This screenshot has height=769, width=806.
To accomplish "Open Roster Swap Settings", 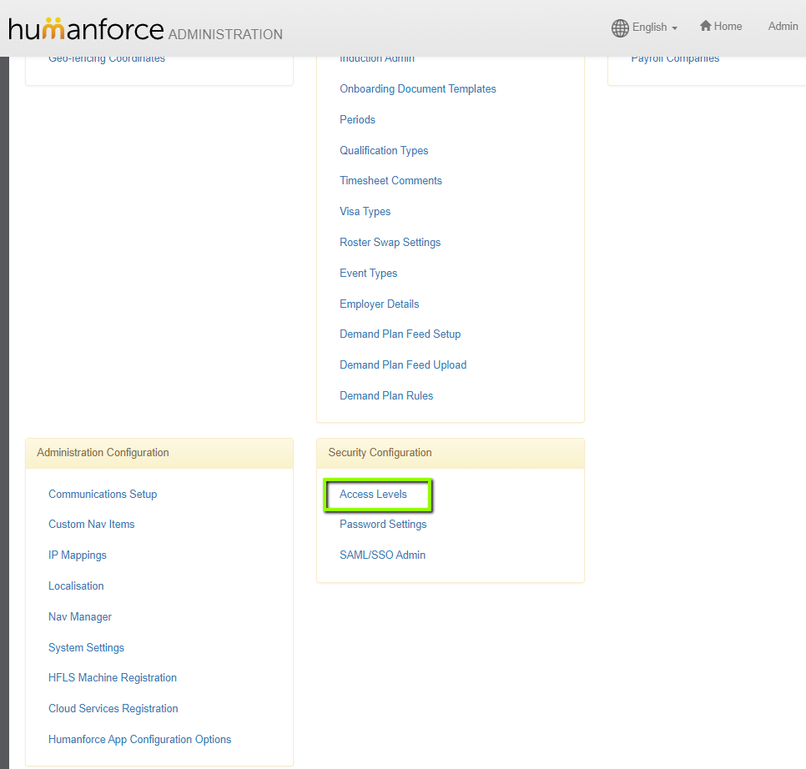I will 390,243.
